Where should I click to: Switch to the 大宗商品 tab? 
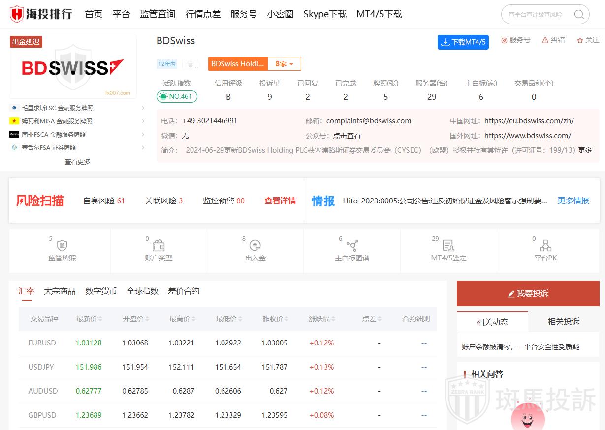(x=60, y=291)
